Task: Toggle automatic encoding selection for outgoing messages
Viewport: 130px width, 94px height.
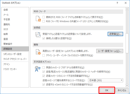Action: tap(44, 76)
